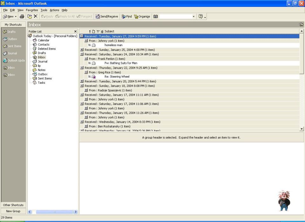Click the Print icon in toolbar
The height and width of the screenshot is (222, 305).
(22, 16)
